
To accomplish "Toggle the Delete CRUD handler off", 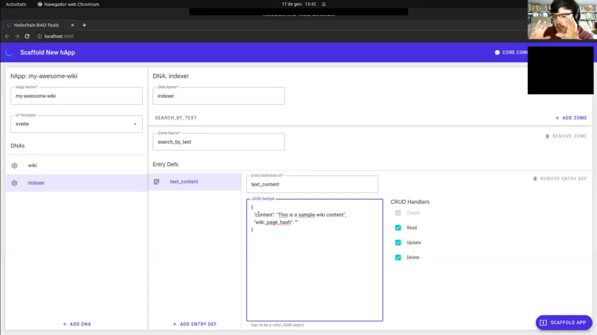I will pos(398,257).
